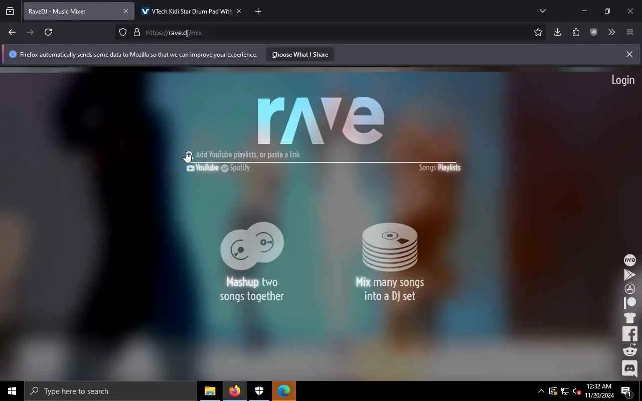Open File Explorer from the taskbar

pos(210,391)
